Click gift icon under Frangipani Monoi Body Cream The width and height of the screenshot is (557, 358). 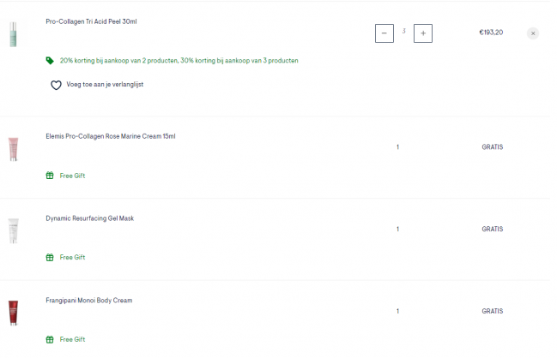(50, 339)
